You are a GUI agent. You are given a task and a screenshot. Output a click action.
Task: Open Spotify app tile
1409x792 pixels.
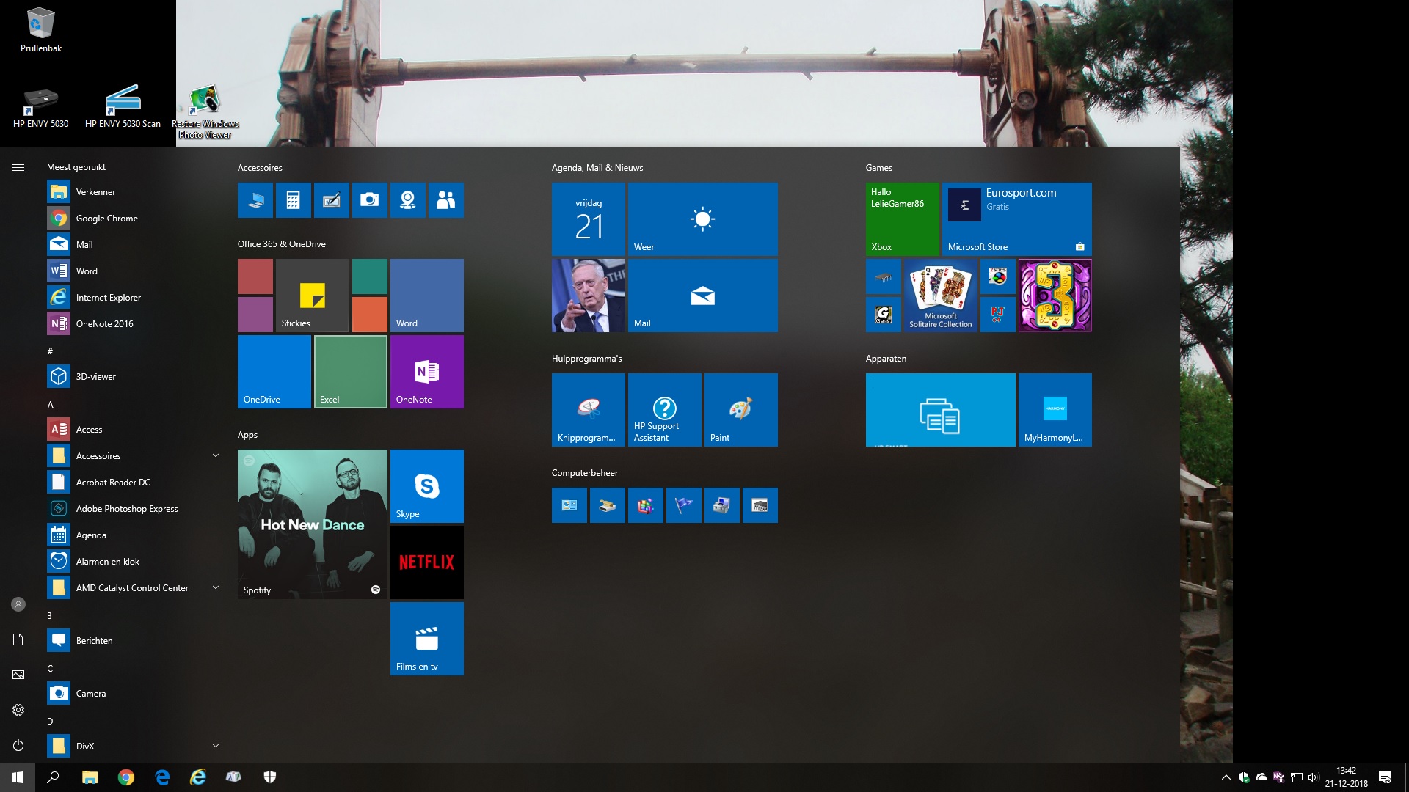tap(312, 524)
